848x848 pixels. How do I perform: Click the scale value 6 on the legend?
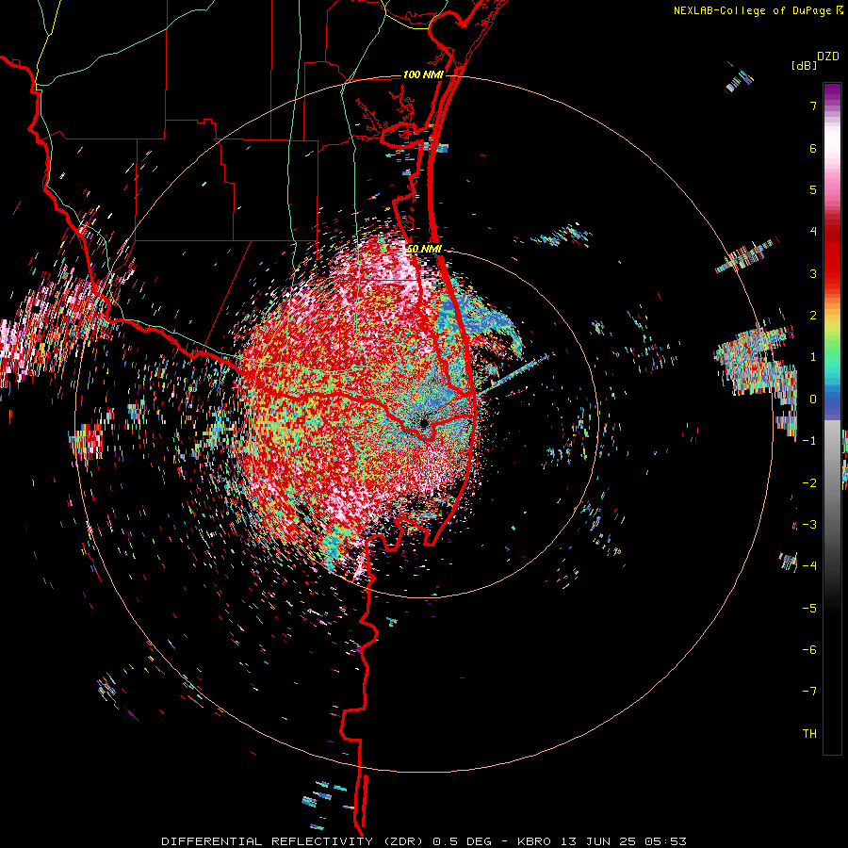pos(813,148)
